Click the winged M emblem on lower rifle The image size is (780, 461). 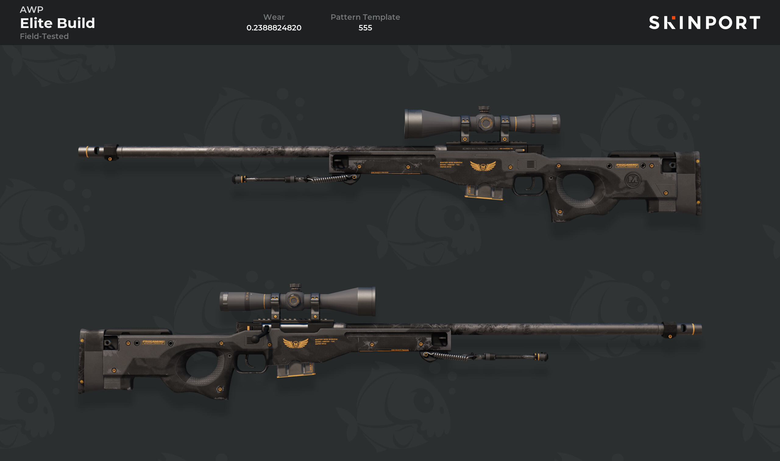[296, 343]
